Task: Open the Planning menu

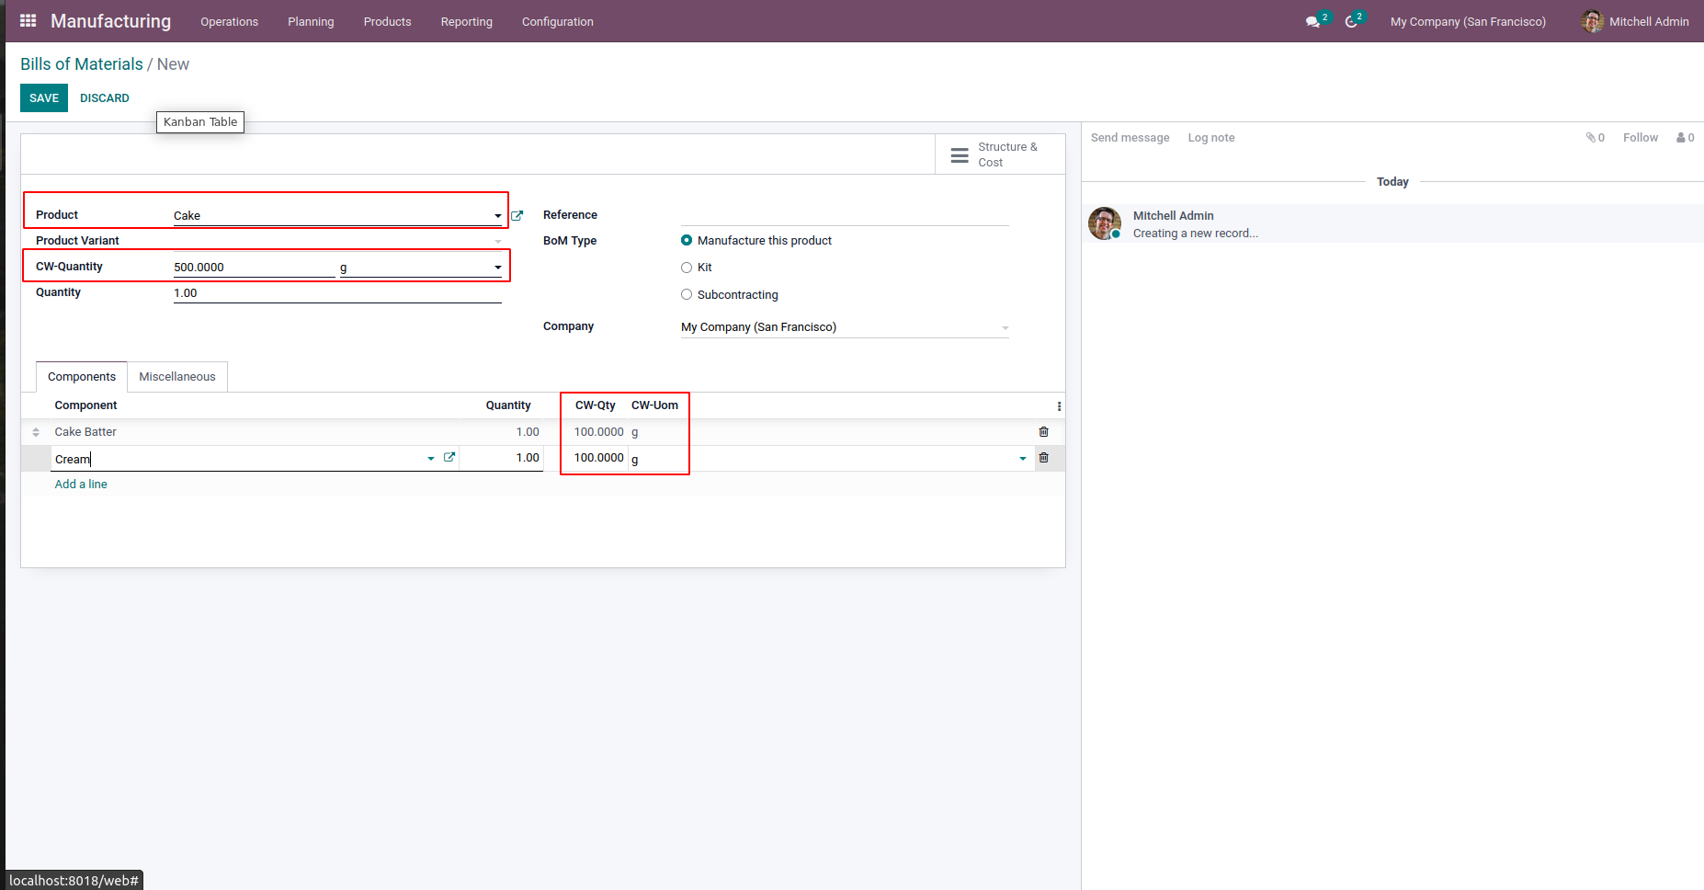Action: point(311,21)
